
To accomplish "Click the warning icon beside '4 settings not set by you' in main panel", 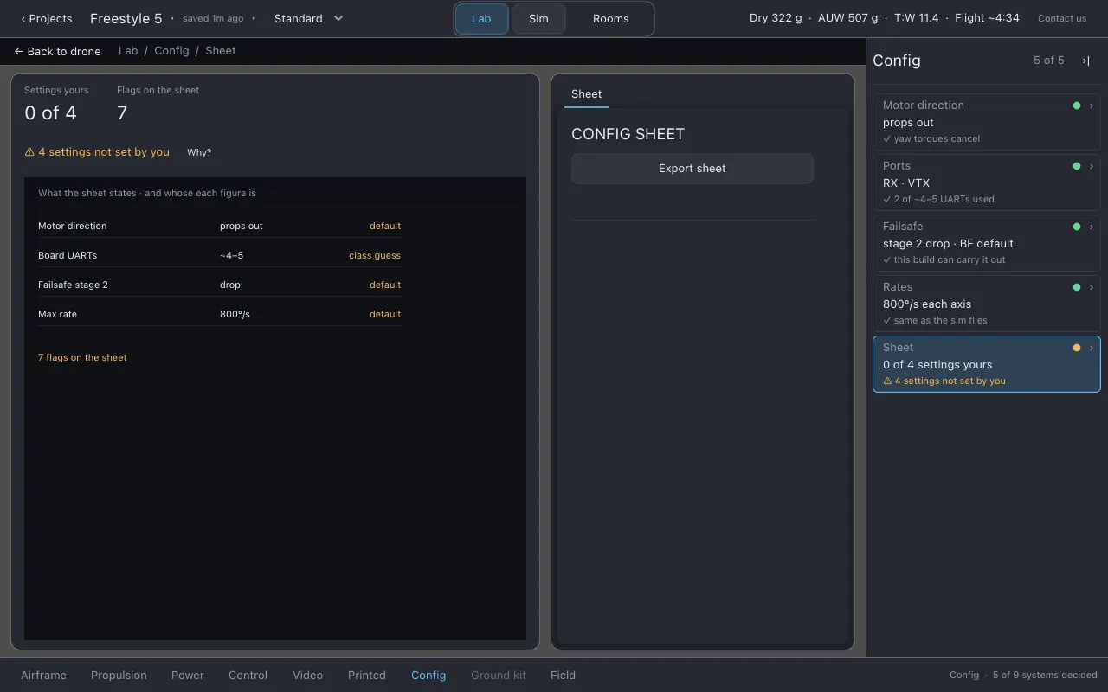I will click(29, 152).
